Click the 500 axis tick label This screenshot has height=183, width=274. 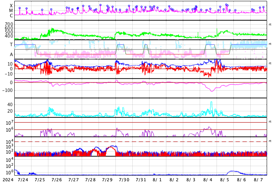click(x=9, y=32)
